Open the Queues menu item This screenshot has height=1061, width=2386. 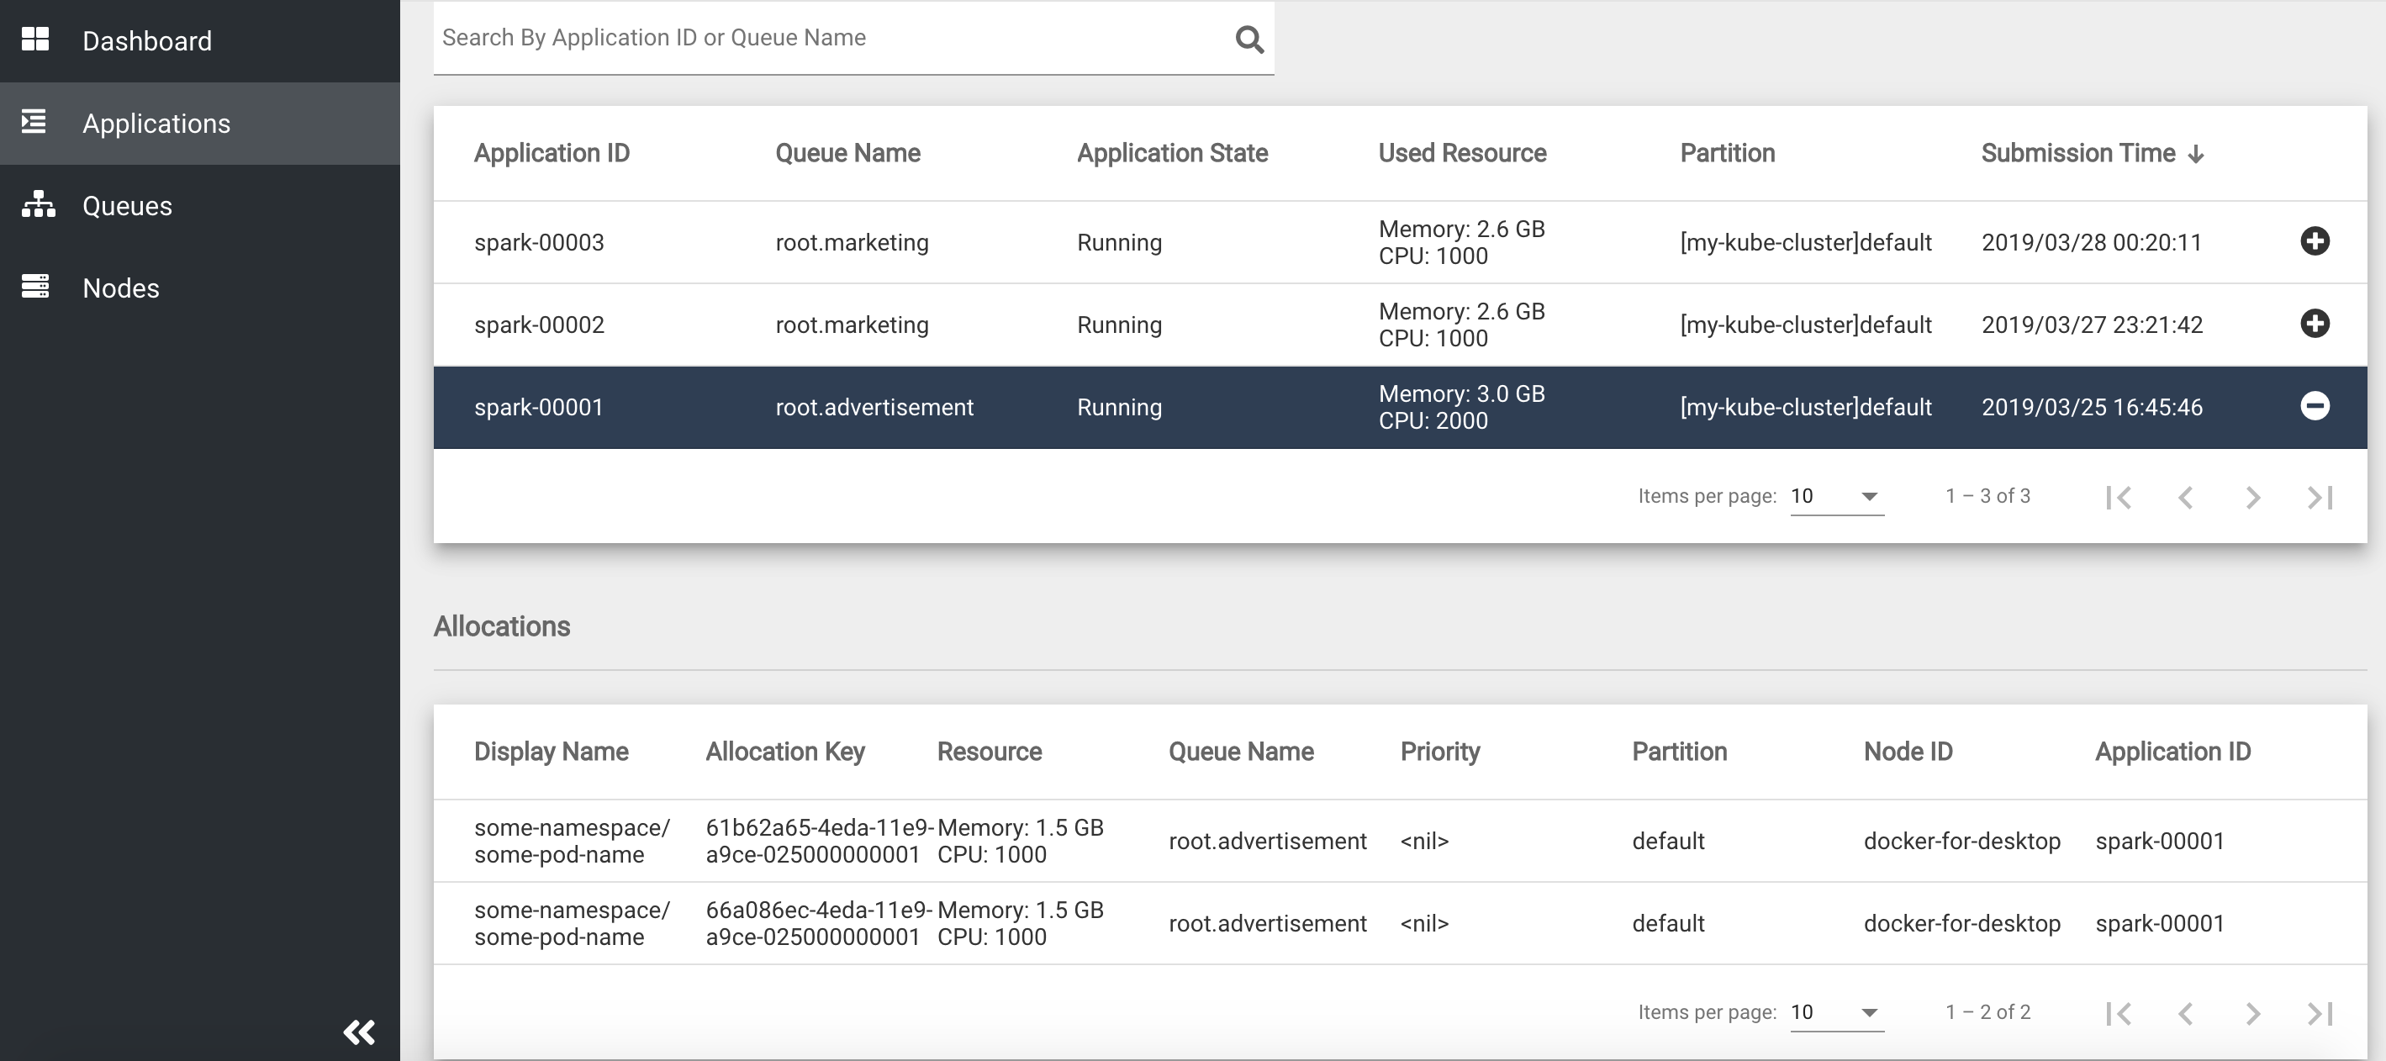pos(200,206)
